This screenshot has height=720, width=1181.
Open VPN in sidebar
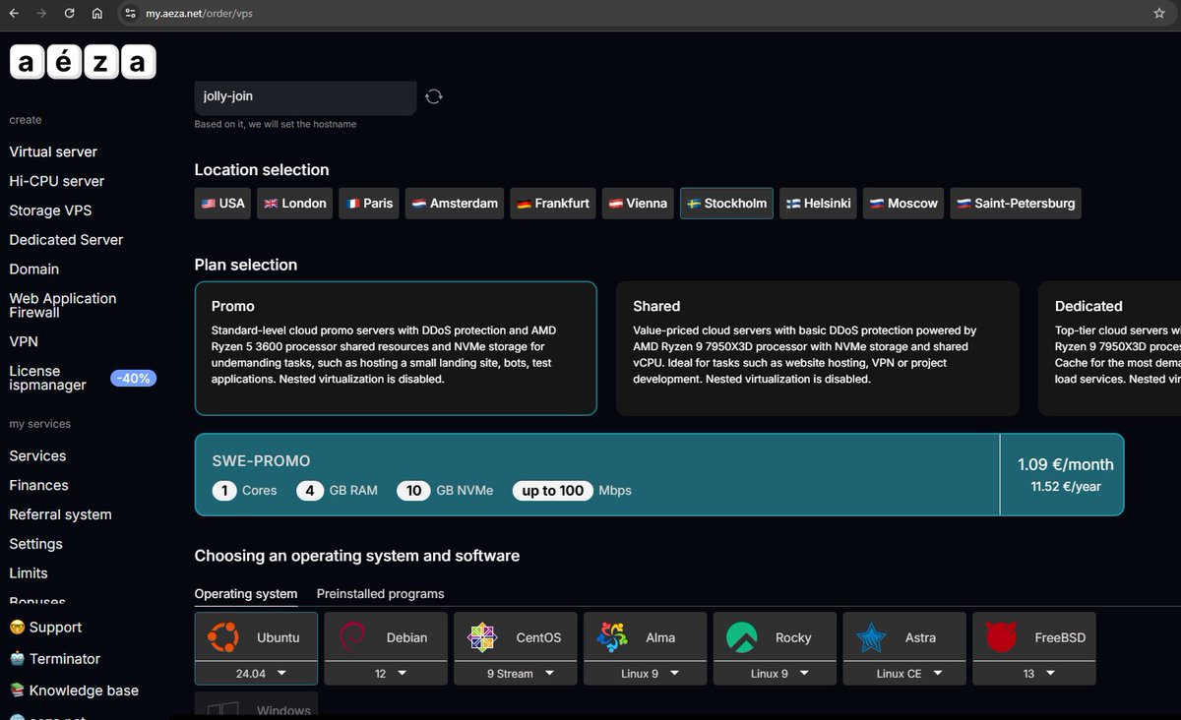[23, 341]
